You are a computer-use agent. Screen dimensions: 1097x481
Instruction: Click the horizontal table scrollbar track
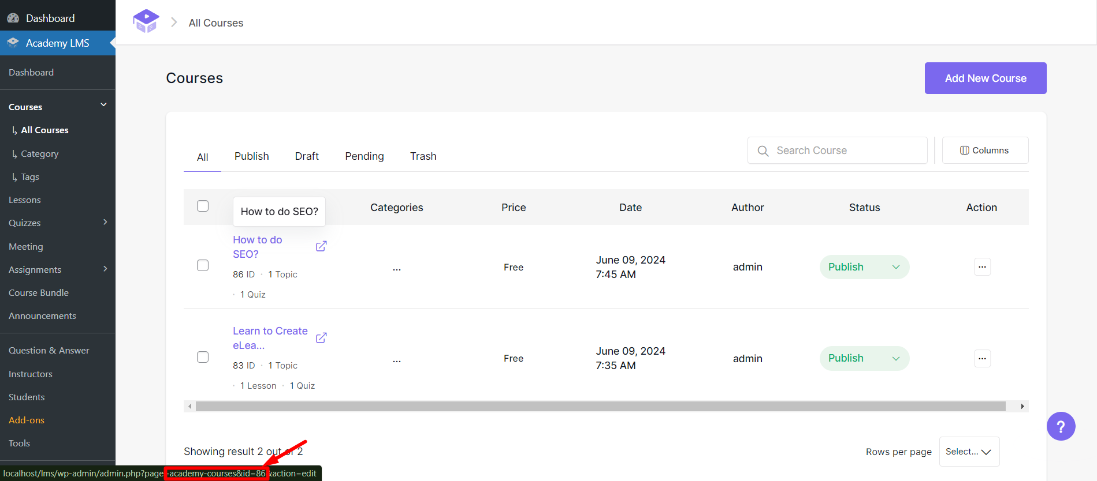(601, 407)
